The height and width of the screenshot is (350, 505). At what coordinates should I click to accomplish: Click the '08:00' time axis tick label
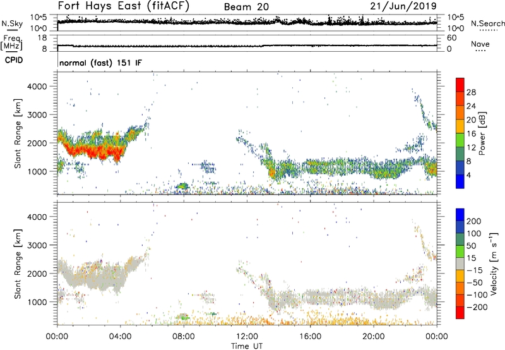pyautogui.click(x=184, y=337)
